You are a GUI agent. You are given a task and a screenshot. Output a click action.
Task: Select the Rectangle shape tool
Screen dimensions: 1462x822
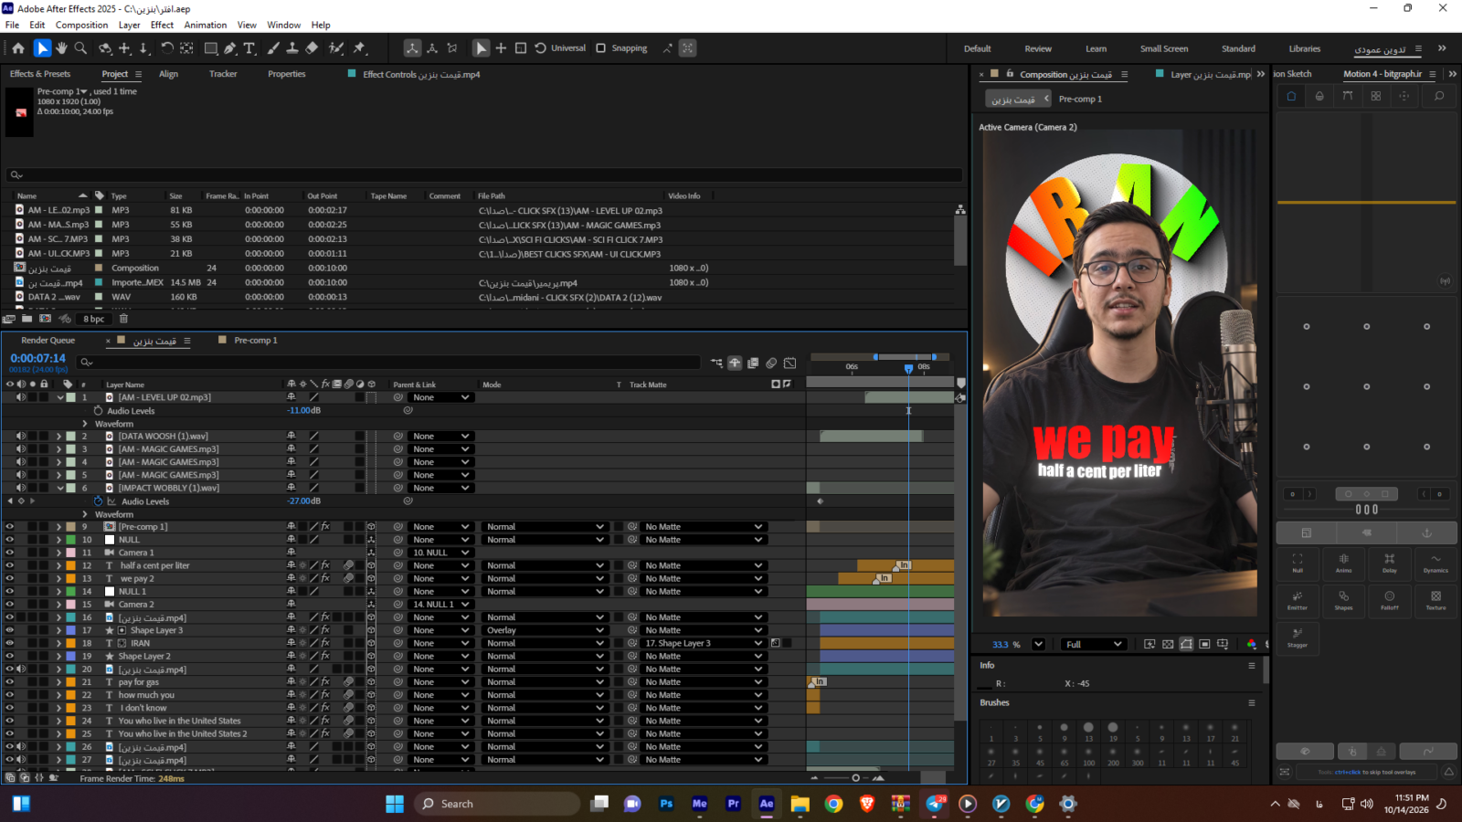point(211,48)
